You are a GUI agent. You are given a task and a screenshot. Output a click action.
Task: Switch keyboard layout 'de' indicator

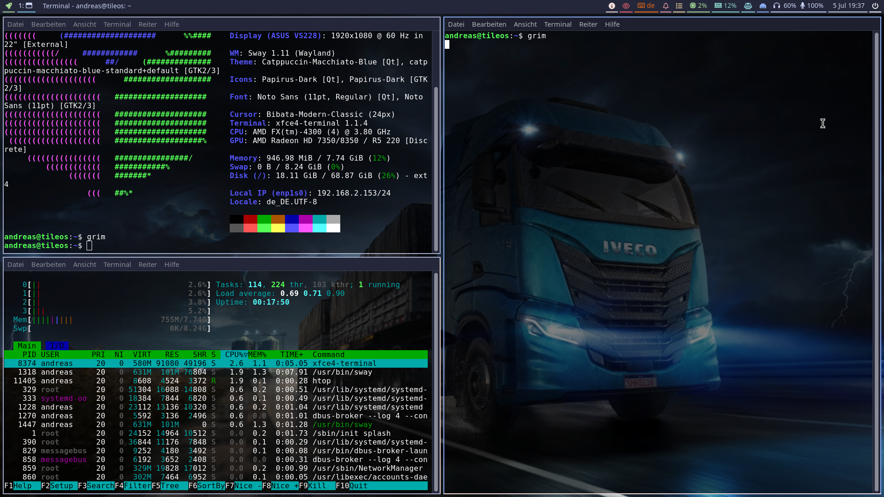pyautogui.click(x=646, y=6)
